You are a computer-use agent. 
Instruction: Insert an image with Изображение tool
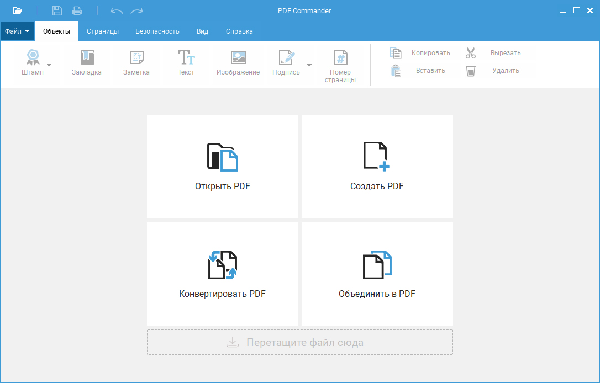[x=238, y=62]
